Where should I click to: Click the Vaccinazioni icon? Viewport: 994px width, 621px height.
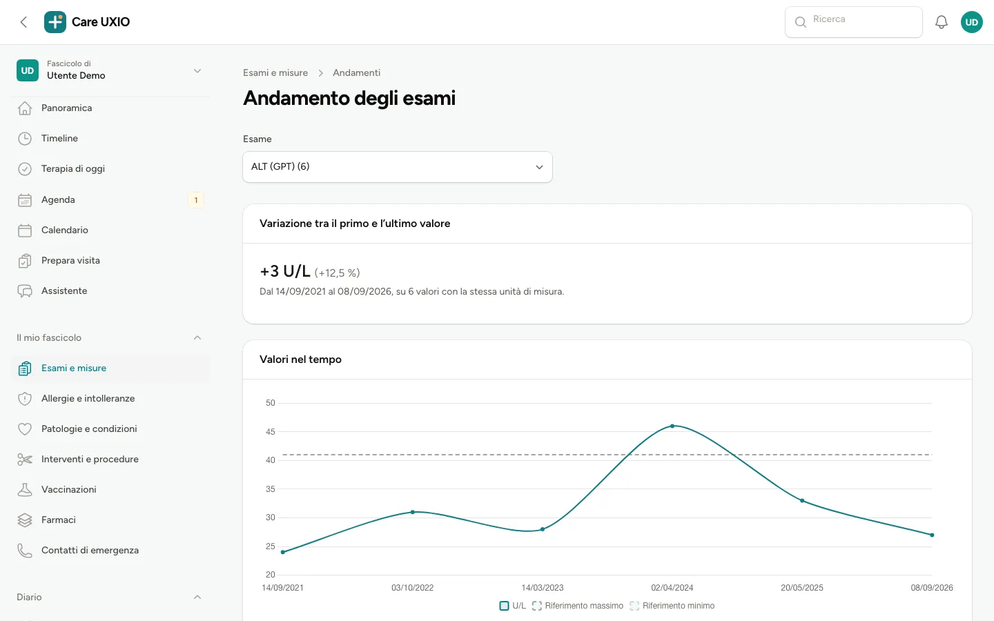25,490
